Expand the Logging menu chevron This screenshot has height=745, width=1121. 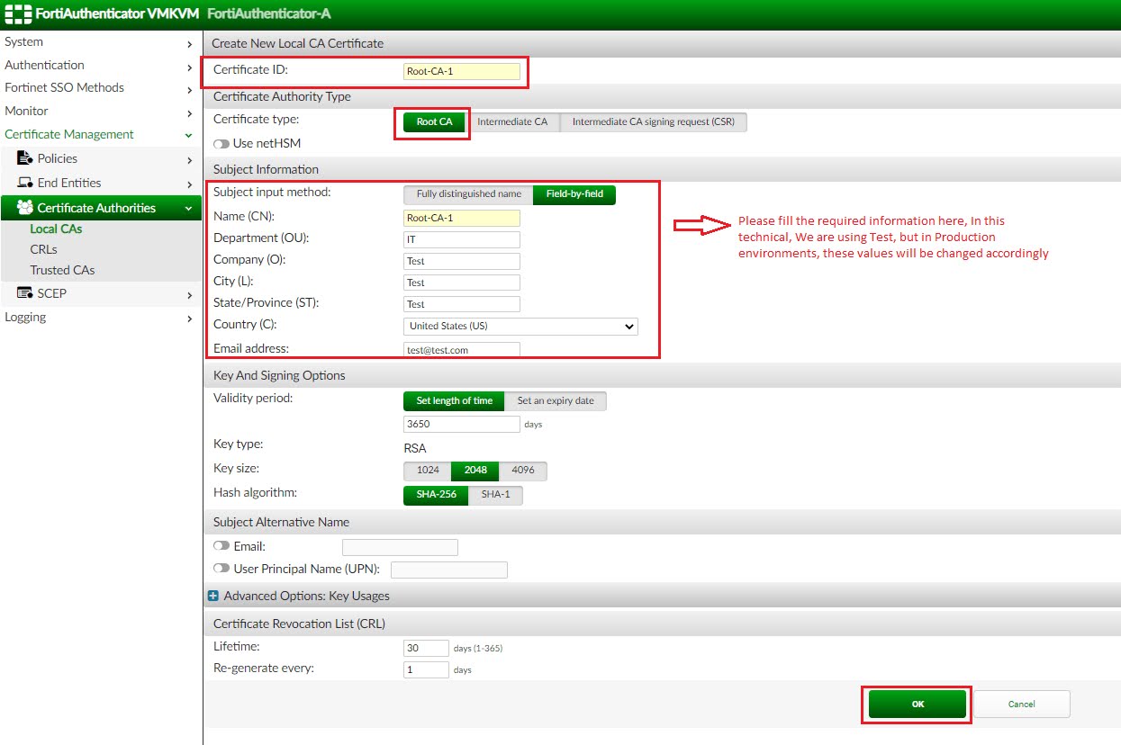pos(189,319)
